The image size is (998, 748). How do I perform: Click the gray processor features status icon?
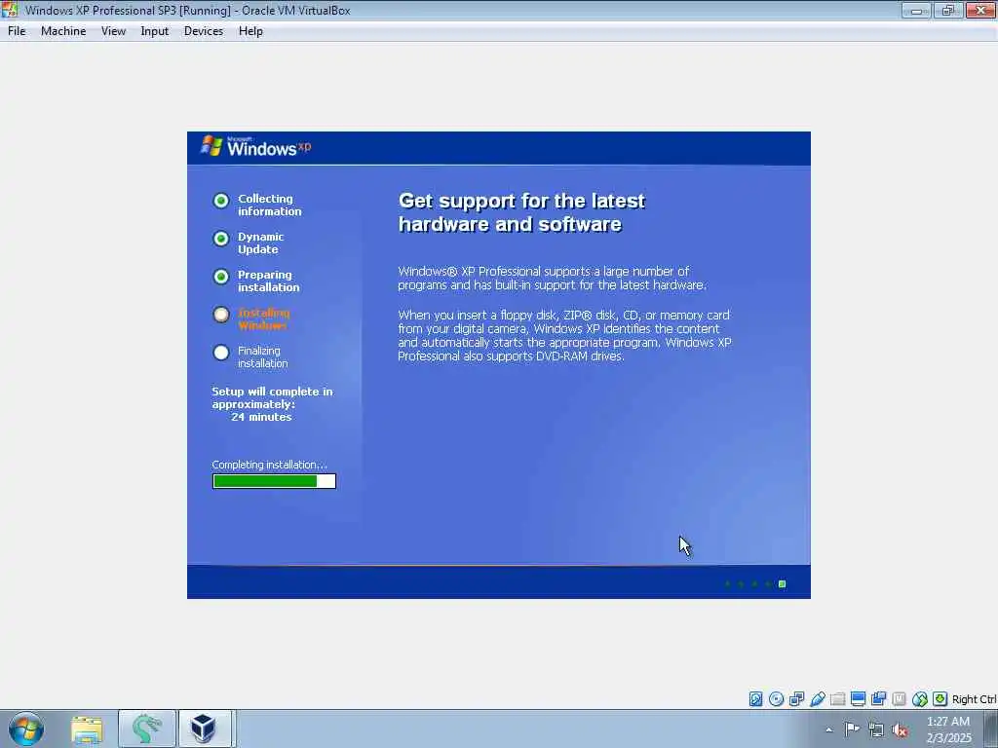899,699
